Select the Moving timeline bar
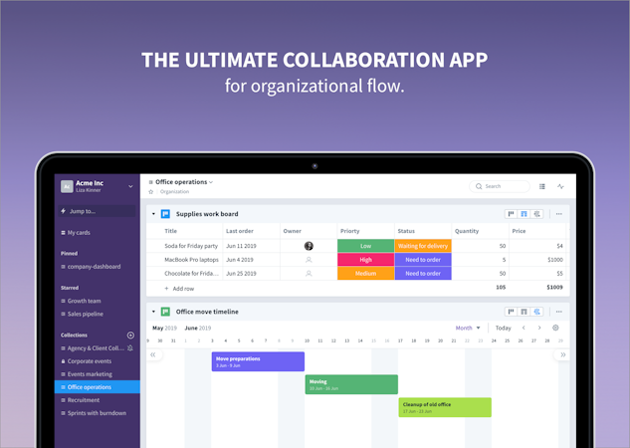 (351, 384)
